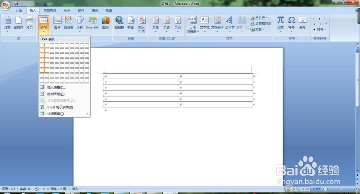The width and height of the screenshot is (360, 194).
Task: Open the Home (开始) tab
Action: tap(19, 10)
